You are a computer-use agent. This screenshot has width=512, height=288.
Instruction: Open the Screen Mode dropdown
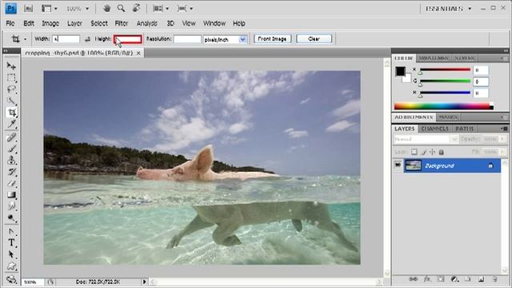(185, 9)
